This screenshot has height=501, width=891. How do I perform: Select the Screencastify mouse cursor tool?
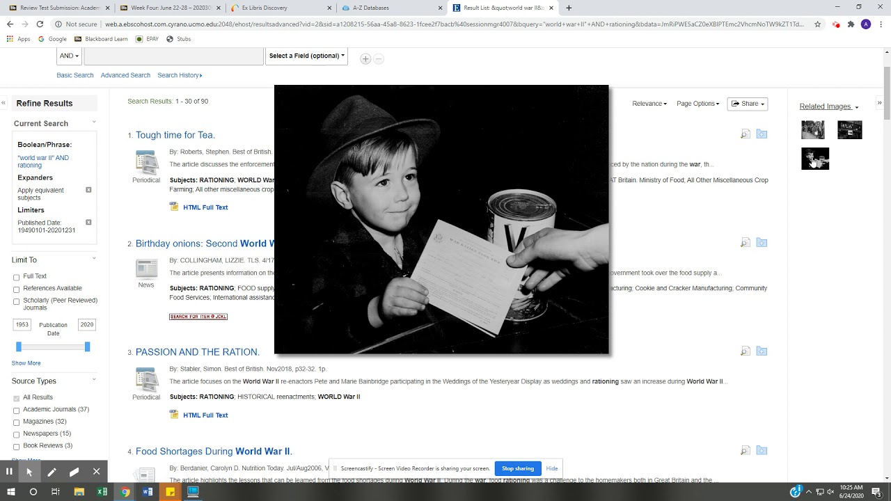(29, 472)
